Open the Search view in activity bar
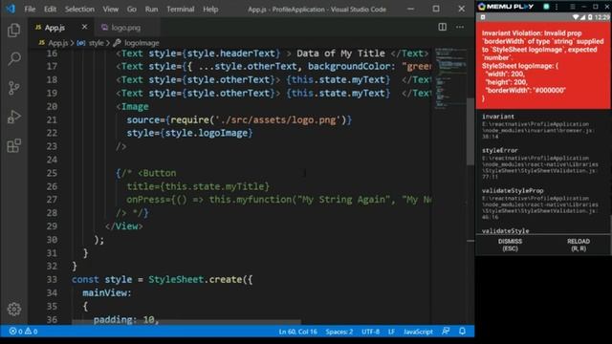The height and width of the screenshot is (344, 612). click(14, 59)
